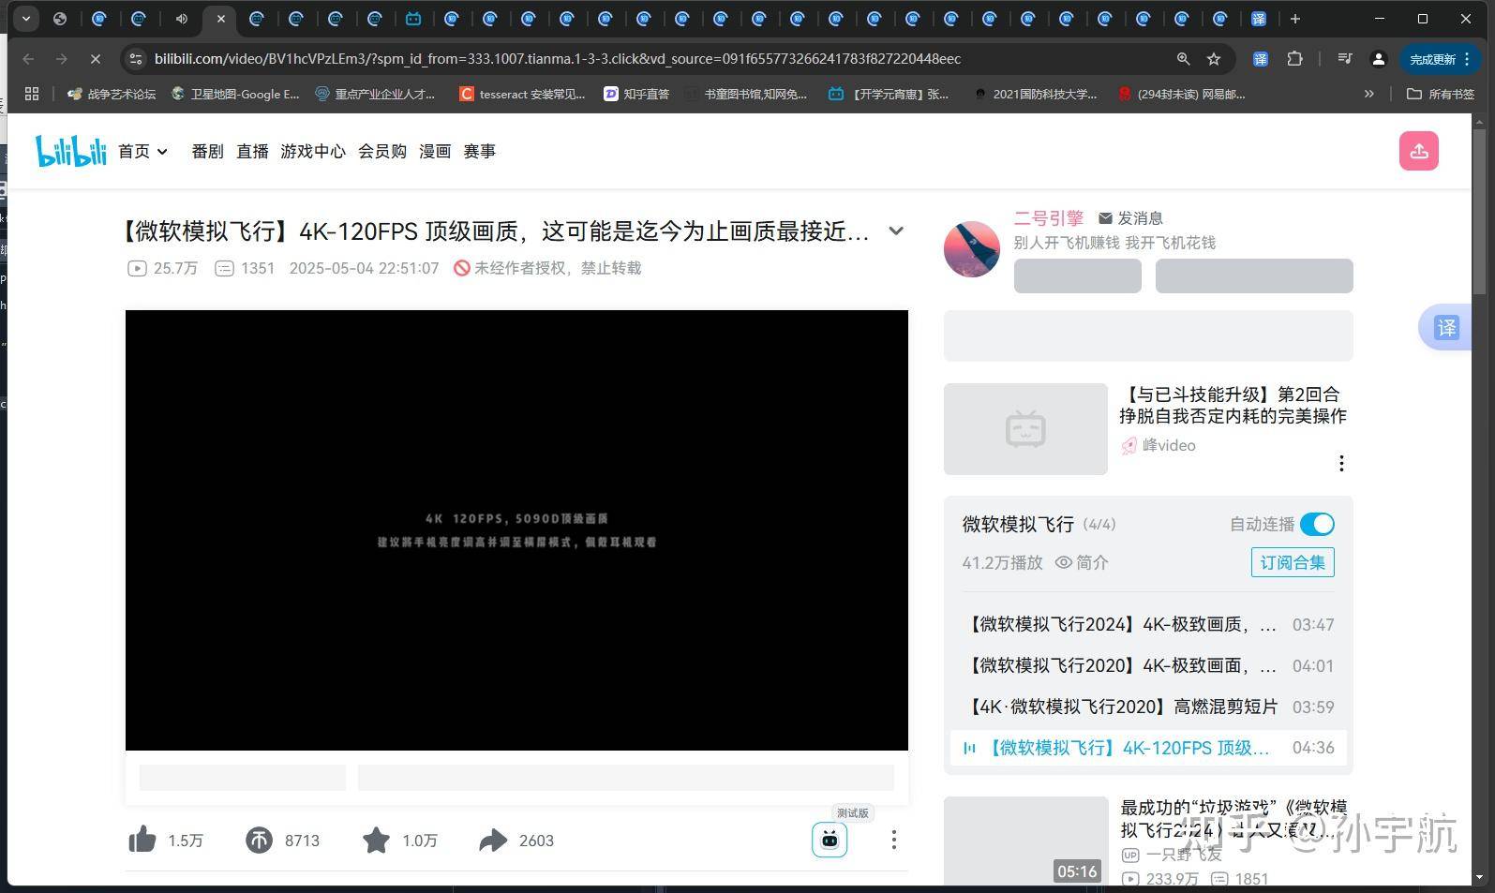Viewport: 1495px width, 893px height.
Task: Open 二号引擎 uploader profile name
Action: click(x=1048, y=218)
